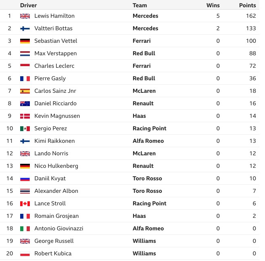Click the Finnish flag beside Valtteri Bottas
This screenshot has height=261, width=265.
point(25,29)
